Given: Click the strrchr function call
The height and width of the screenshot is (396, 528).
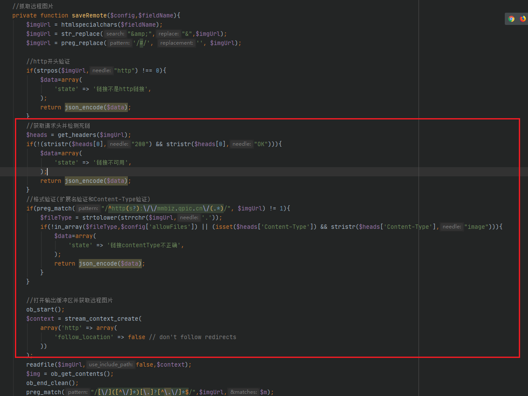Looking at the screenshot, I should click(x=133, y=217).
